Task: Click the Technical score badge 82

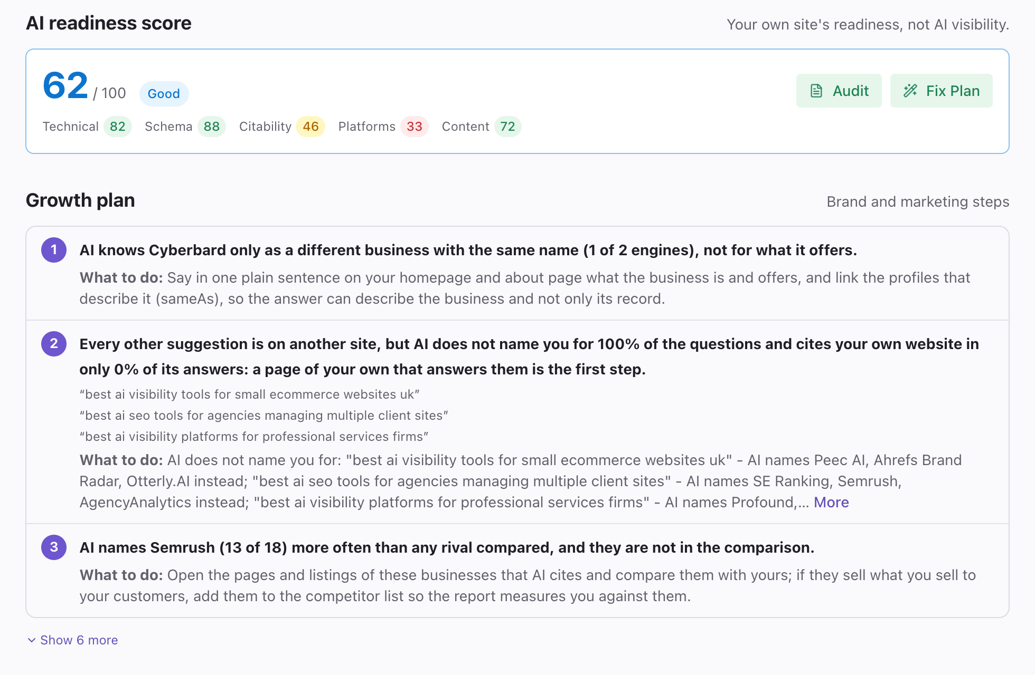Action: [x=117, y=127]
